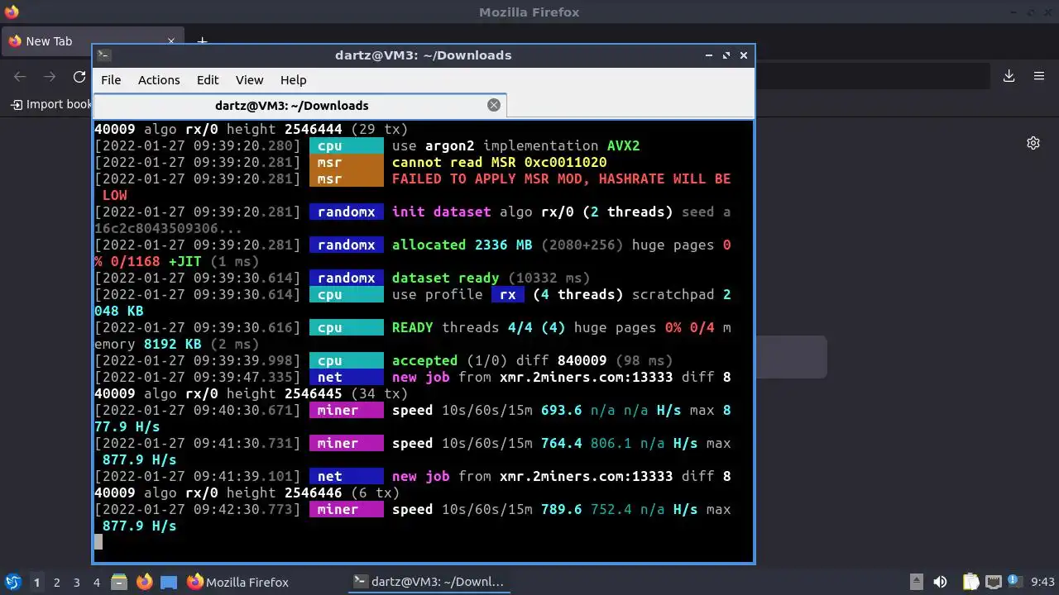The height and width of the screenshot is (595, 1059).
Task: Open the File menu in the terminal
Action: (x=111, y=80)
